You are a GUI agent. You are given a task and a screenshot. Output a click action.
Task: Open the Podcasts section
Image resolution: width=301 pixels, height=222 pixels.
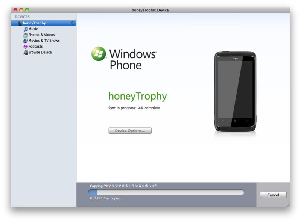(35, 47)
